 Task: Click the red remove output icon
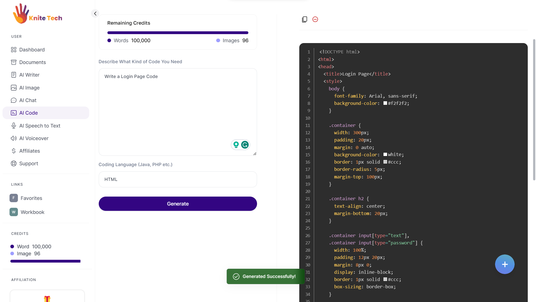[315, 19]
